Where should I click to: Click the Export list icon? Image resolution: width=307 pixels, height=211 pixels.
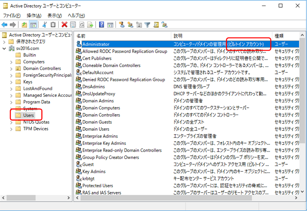90,25
